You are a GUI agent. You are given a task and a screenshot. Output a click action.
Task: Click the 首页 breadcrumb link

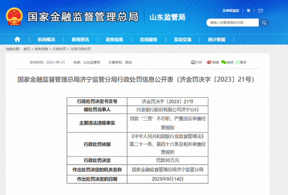coord(27,49)
